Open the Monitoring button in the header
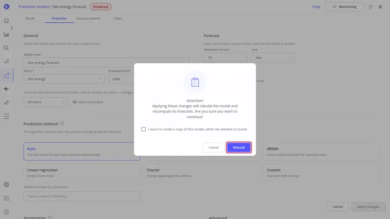Screen dimensions: 390x219 coord(344,7)
